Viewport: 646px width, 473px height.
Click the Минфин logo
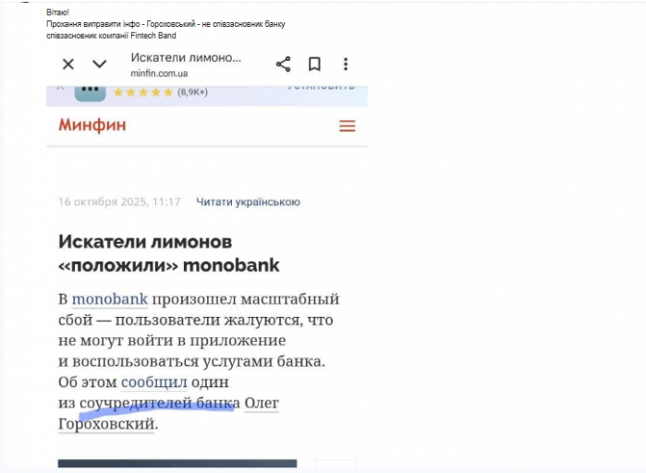coord(91,125)
